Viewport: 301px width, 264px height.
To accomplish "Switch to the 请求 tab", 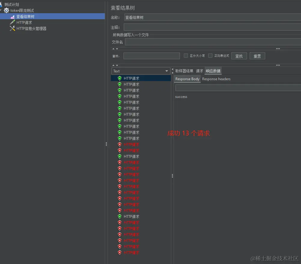I will tap(199, 71).
